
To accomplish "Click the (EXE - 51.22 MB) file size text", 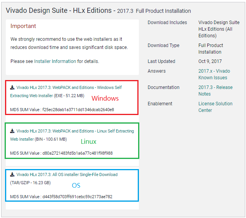I will 69,96.
